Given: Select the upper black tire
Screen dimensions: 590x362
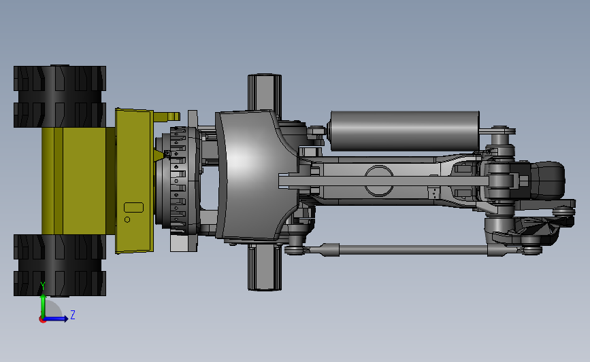Looking at the screenshot, I should pos(59,96).
